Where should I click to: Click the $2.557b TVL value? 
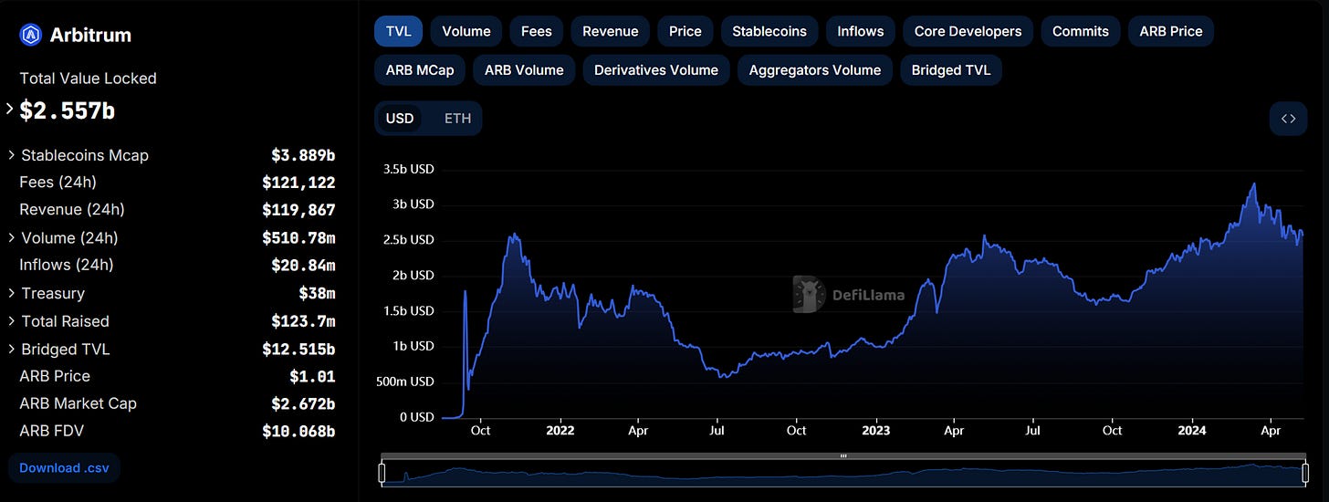click(x=67, y=110)
